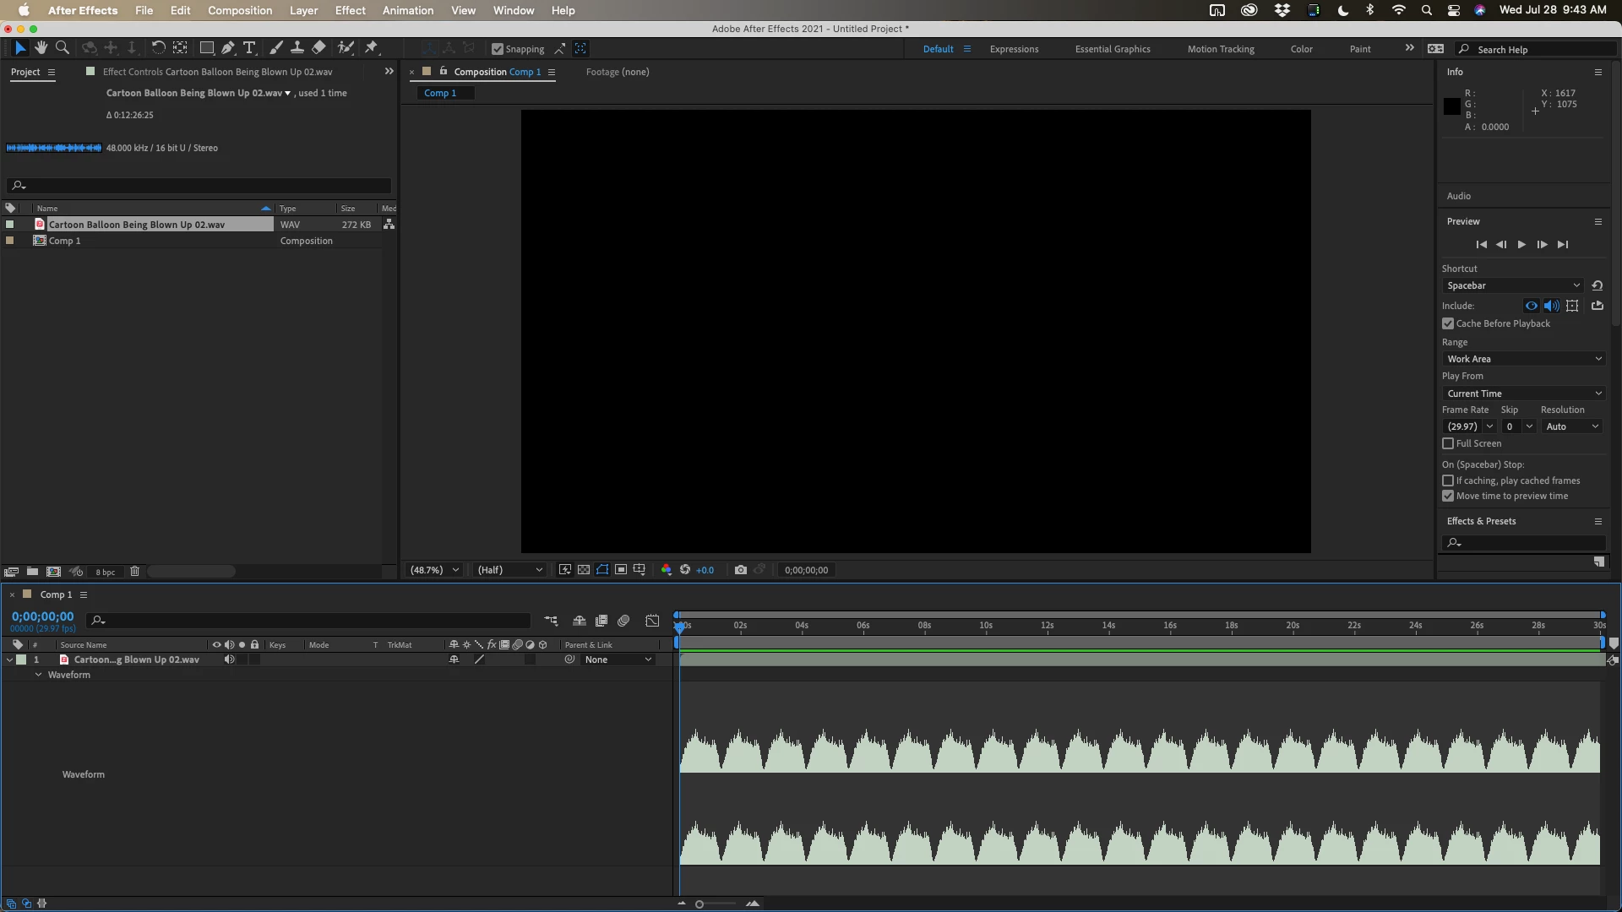The image size is (1622, 912).
Task: Select the Zoom tool in toolbar
Action: [62, 48]
